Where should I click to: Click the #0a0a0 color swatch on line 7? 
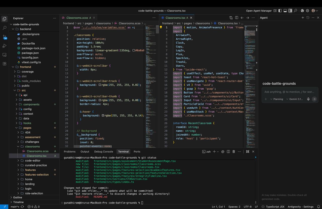134,51
